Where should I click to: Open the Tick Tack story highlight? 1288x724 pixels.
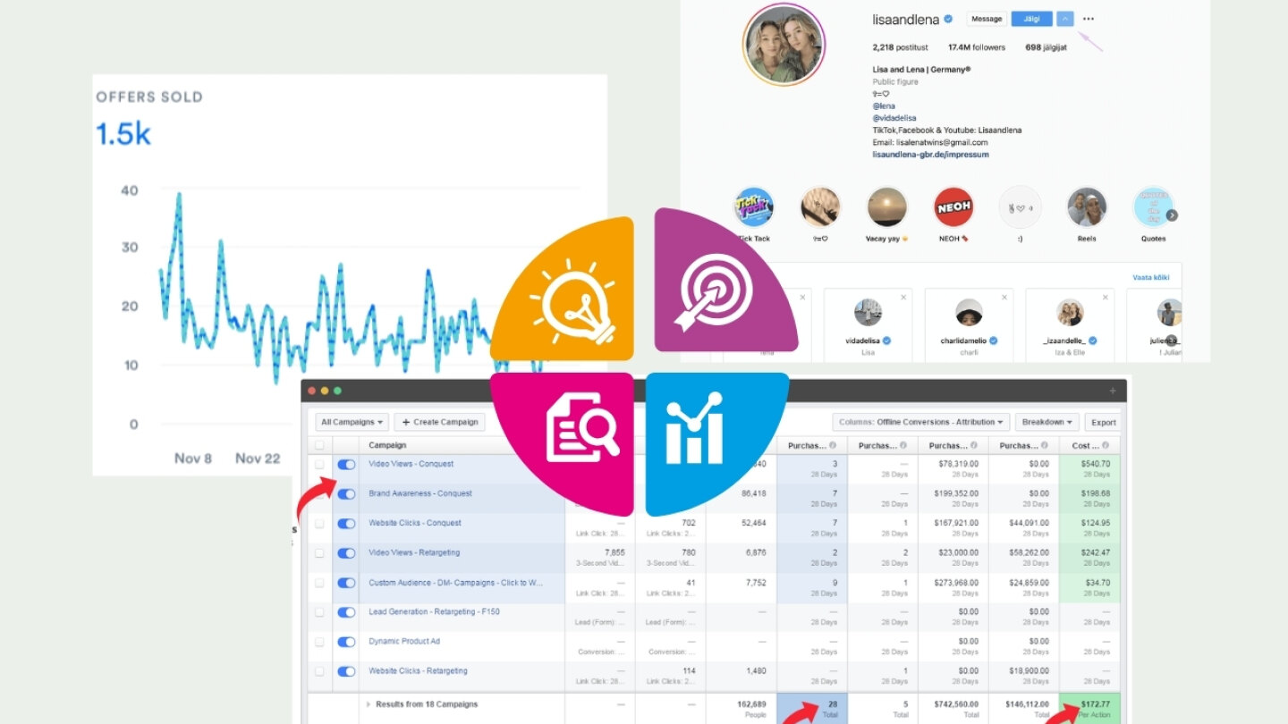[x=754, y=207]
